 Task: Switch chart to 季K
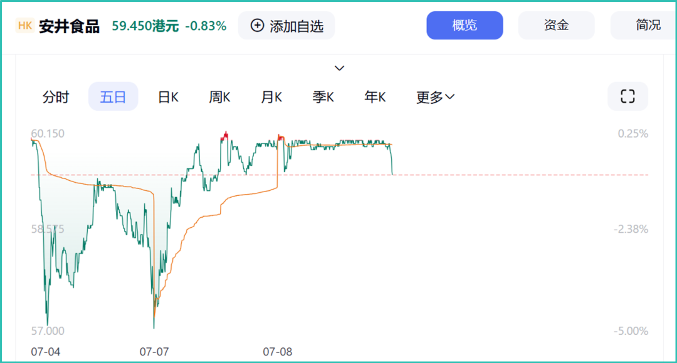pos(323,96)
